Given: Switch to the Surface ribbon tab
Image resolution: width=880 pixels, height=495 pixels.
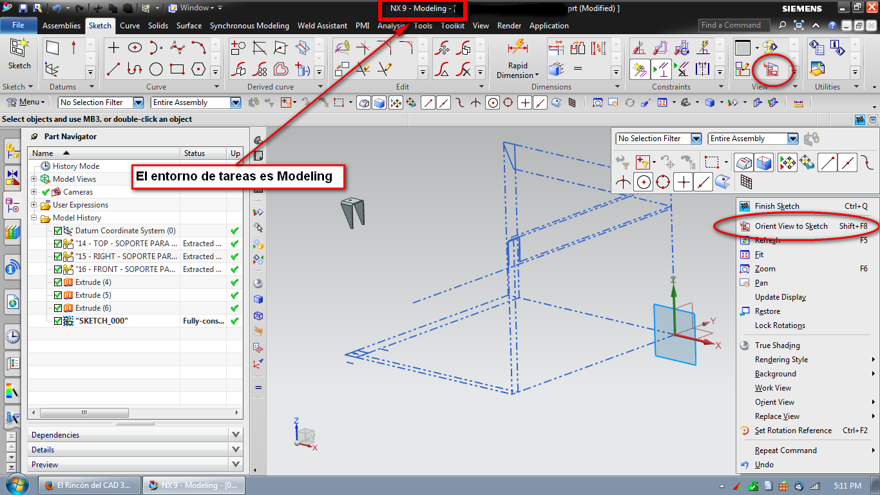Looking at the screenshot, I should tap(189, 26).
